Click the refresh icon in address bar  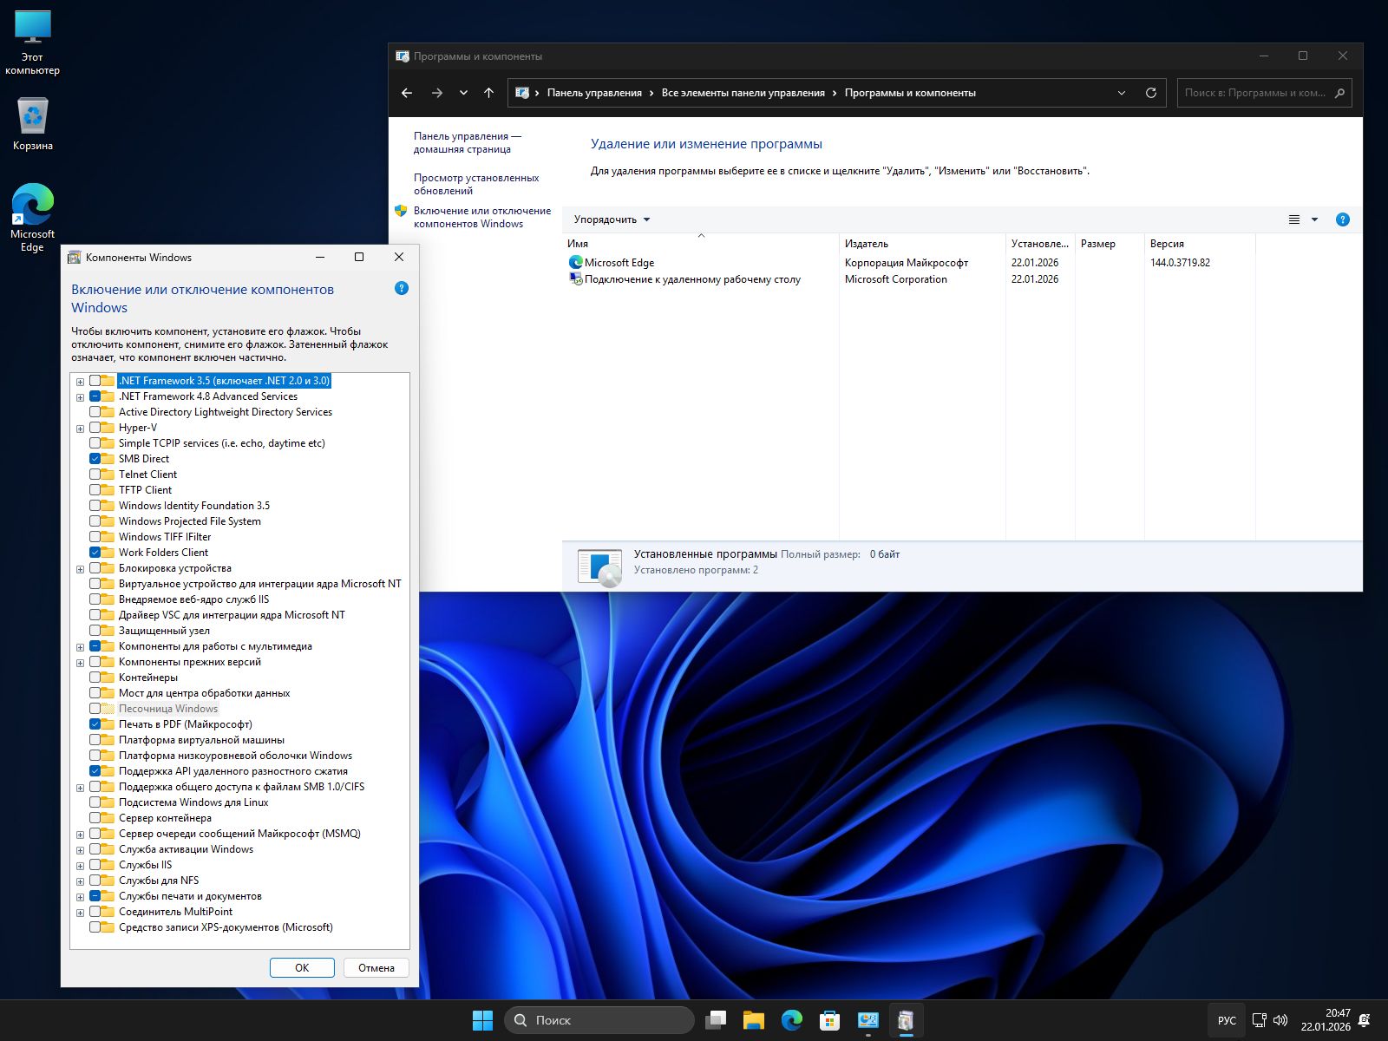(x=1151, y=93)
